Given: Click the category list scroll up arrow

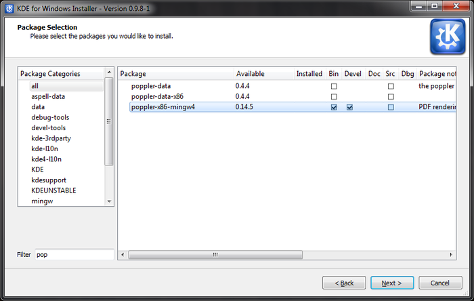Looking at the screenshot, I should click(109, 73).
